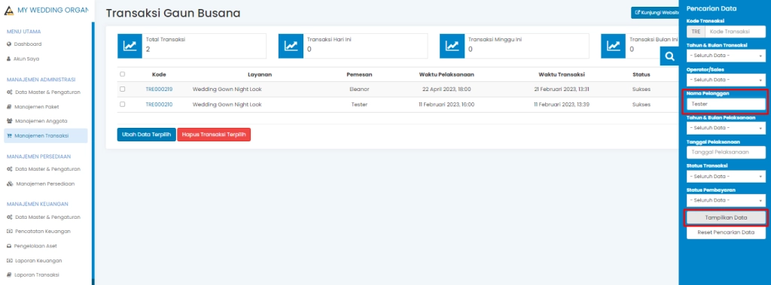Click the Pengelolaan Aset icon

tap(9, 246)
